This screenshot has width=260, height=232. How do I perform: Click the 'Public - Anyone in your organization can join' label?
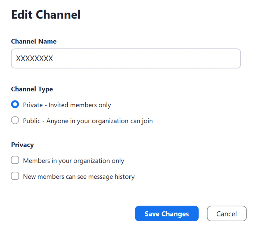click(88, 121)
